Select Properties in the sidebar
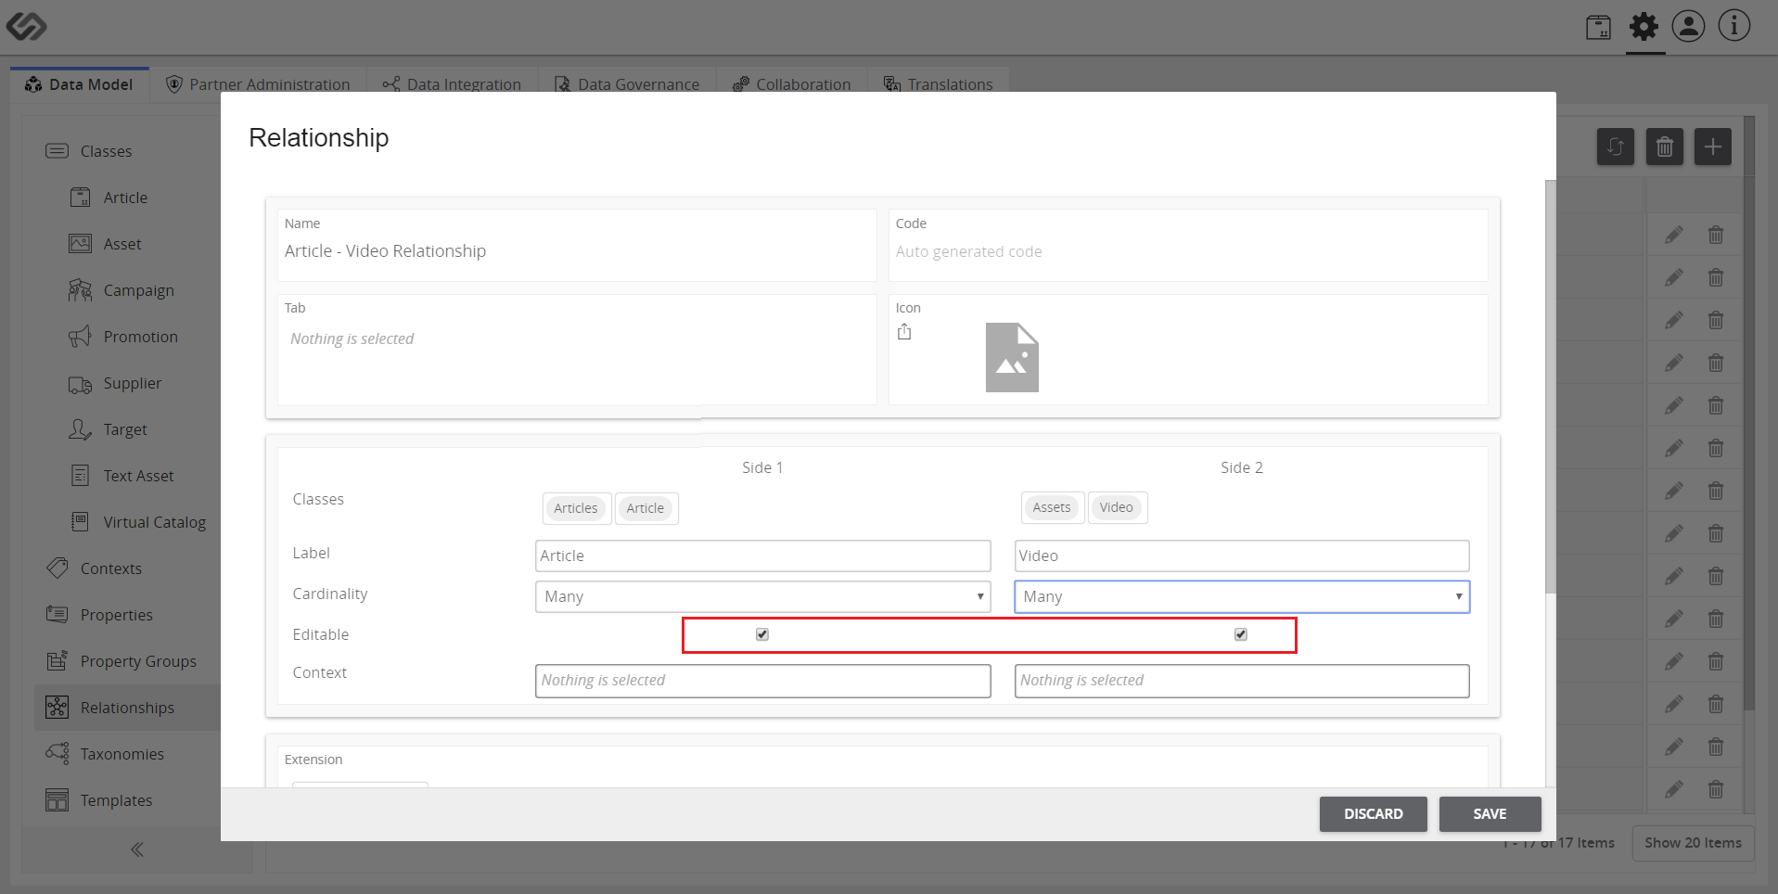Viewport: 1778px width, 894px height. [116, 615]
